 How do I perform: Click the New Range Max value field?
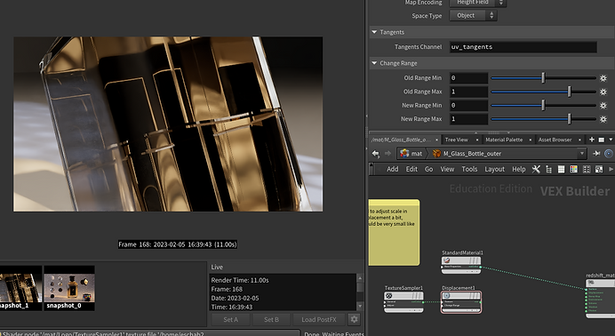[468, 119]
